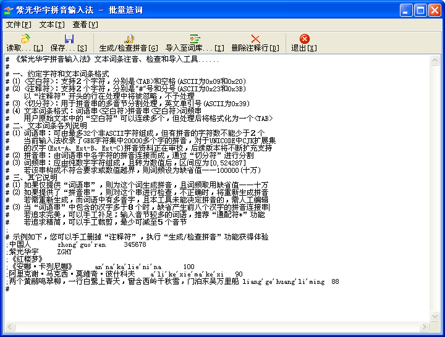This screenshot has height=337, width=445.
Task: Click the vertical scrollbar down arrow
Action: pyautogui.click(x=436, y=317)
